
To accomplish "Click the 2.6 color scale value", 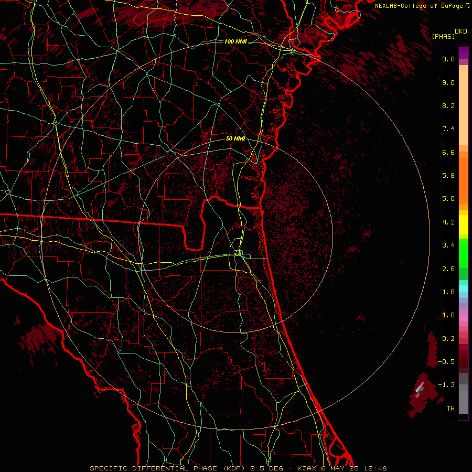I will 448,269.
